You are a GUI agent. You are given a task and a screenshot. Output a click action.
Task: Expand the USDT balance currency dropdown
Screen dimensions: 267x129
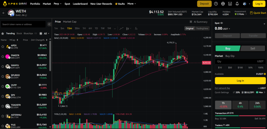pyautogui.click(x=229, y=29)
